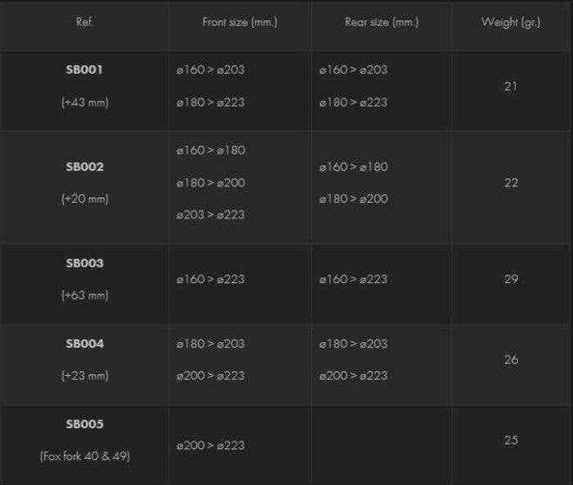The height and width of the screenshot is (485, 573).
Task: Click the (Fox fork 40 & 49) note
Action: [x=85, y=456]
